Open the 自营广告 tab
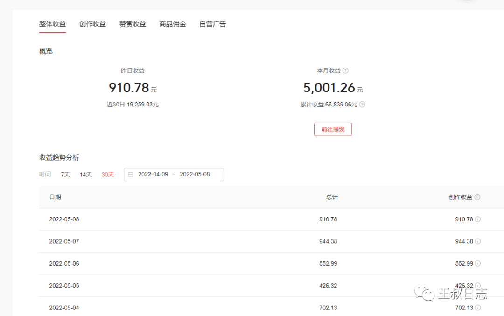 point(213,24)
